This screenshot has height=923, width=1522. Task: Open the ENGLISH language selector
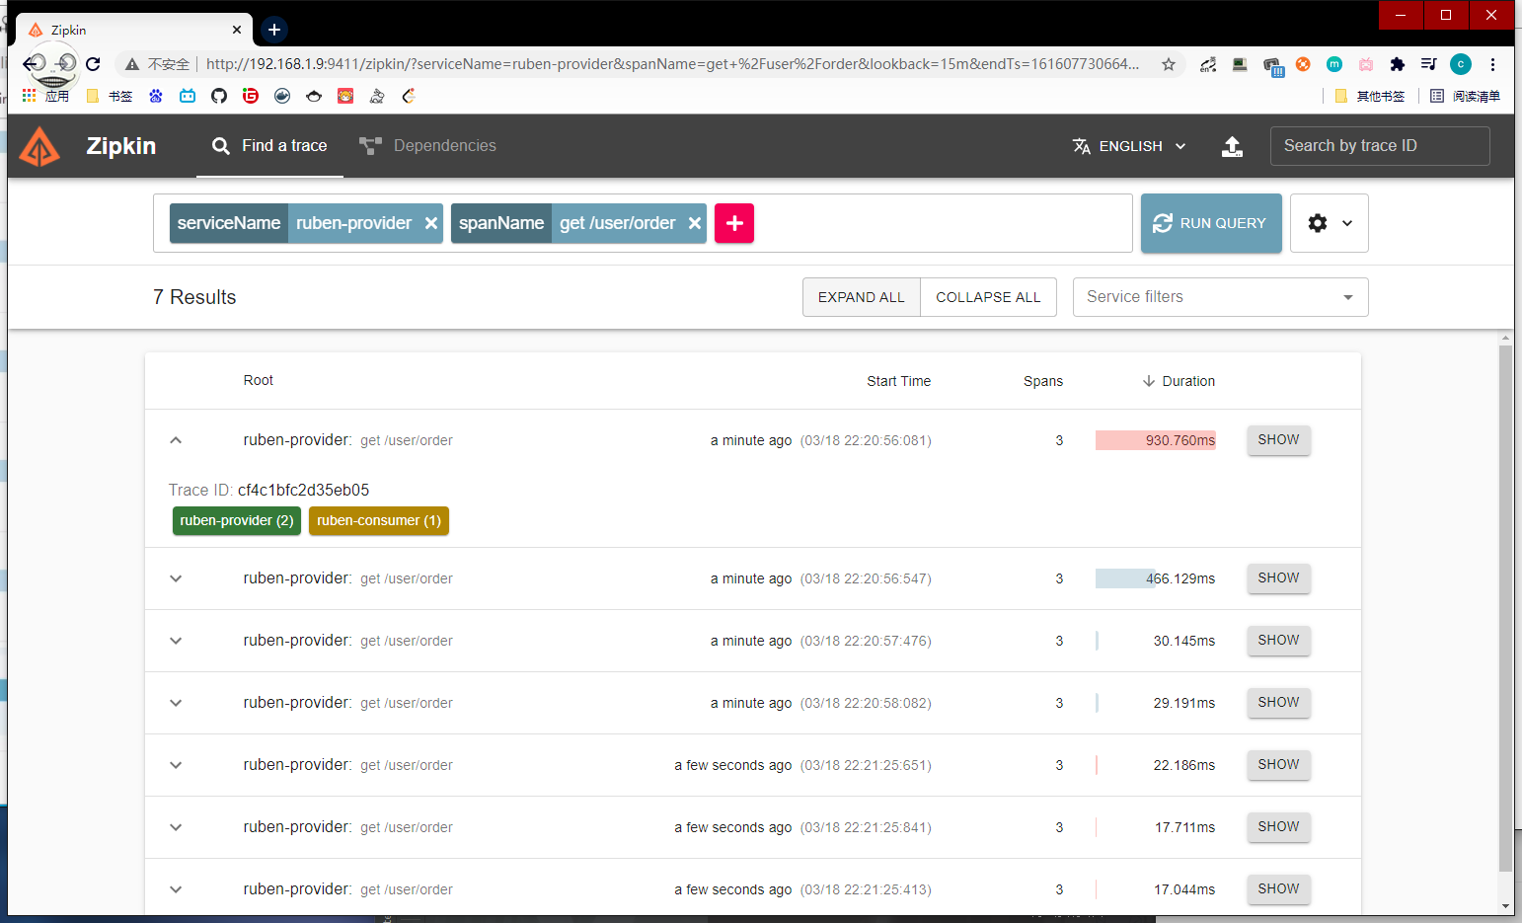pyautogui.click(x=1130, y=146)
